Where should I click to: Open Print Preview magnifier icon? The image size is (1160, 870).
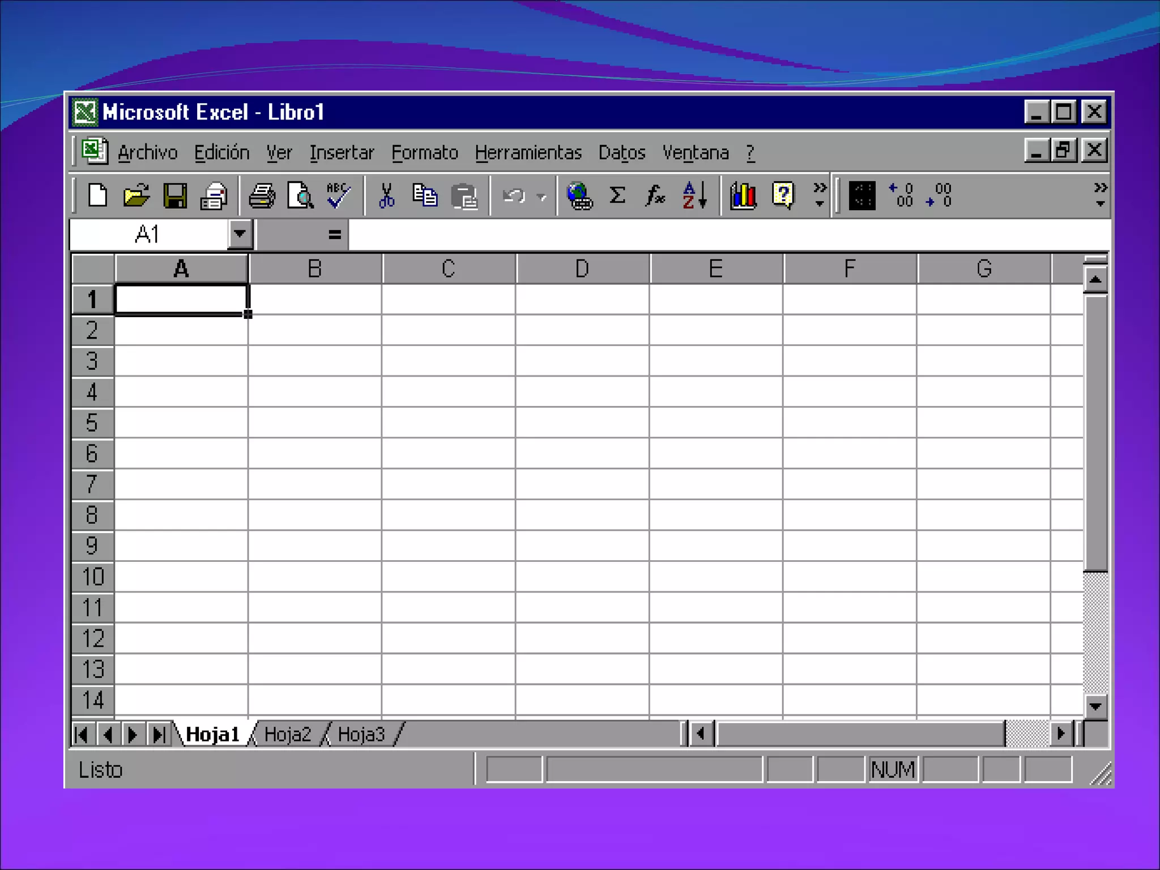coord(300,196)
